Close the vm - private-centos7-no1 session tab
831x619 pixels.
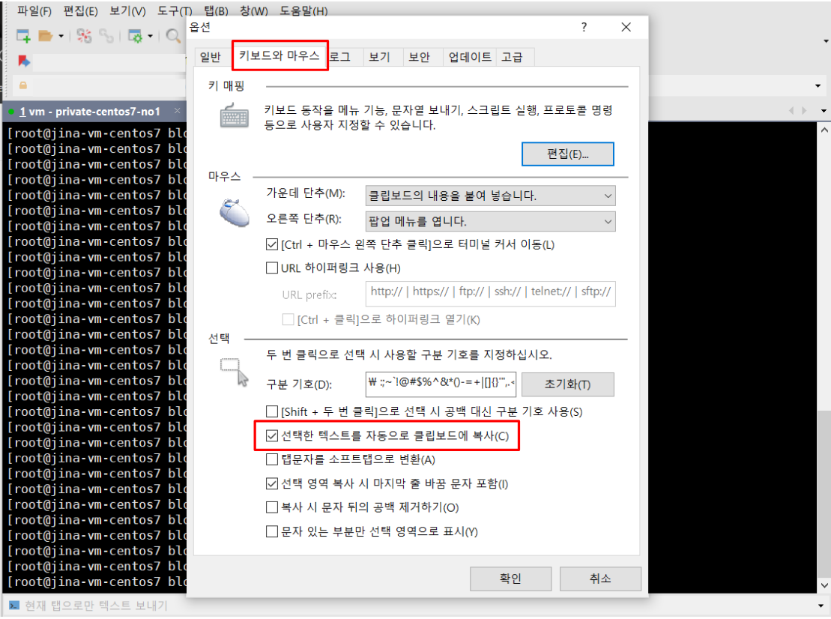coord(177,111)
